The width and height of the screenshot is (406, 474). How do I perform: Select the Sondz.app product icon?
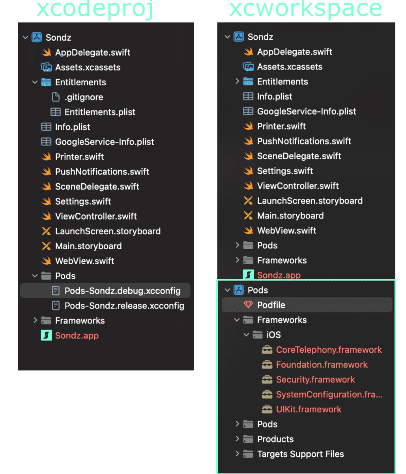pos(46,335)
